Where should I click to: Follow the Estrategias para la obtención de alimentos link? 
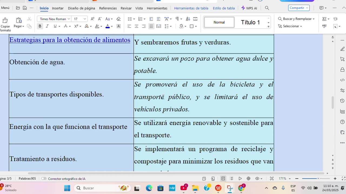pos(70,40)
